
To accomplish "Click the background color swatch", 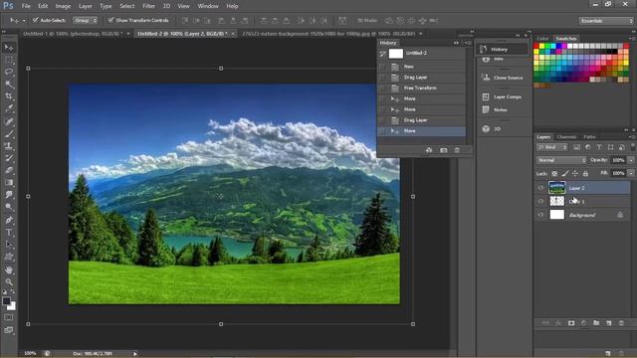I will (x=12, y=307).
